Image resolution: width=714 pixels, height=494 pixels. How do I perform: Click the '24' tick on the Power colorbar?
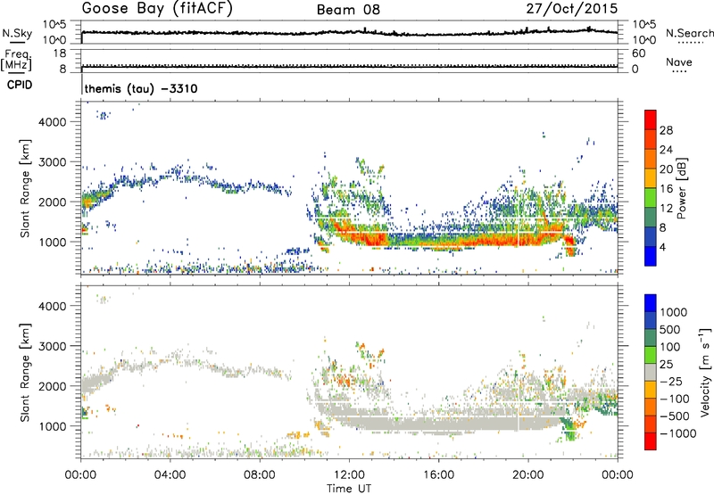tap(666, 150)
